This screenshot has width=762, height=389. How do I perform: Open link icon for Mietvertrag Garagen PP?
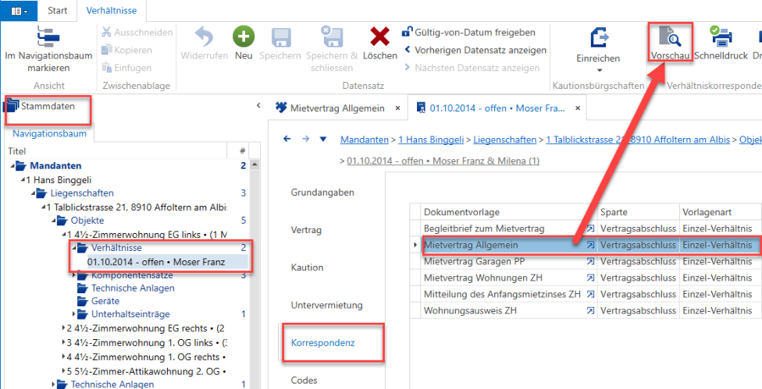590,262
